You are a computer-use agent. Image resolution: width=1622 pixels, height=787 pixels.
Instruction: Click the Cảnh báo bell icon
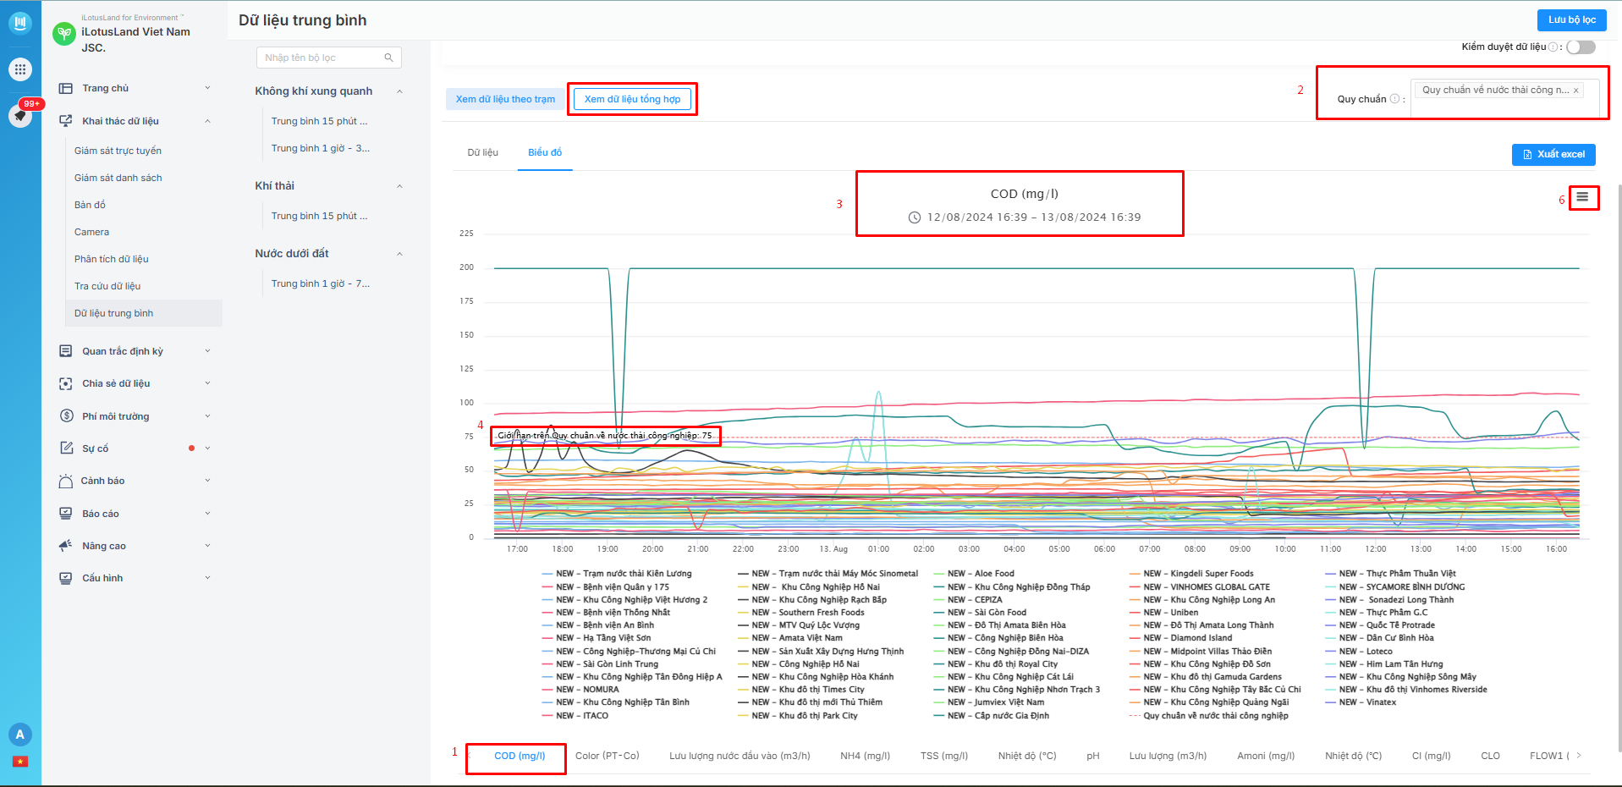coord(65,481)
